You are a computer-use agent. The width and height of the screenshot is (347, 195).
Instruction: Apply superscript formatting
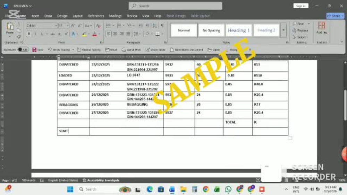66,34
